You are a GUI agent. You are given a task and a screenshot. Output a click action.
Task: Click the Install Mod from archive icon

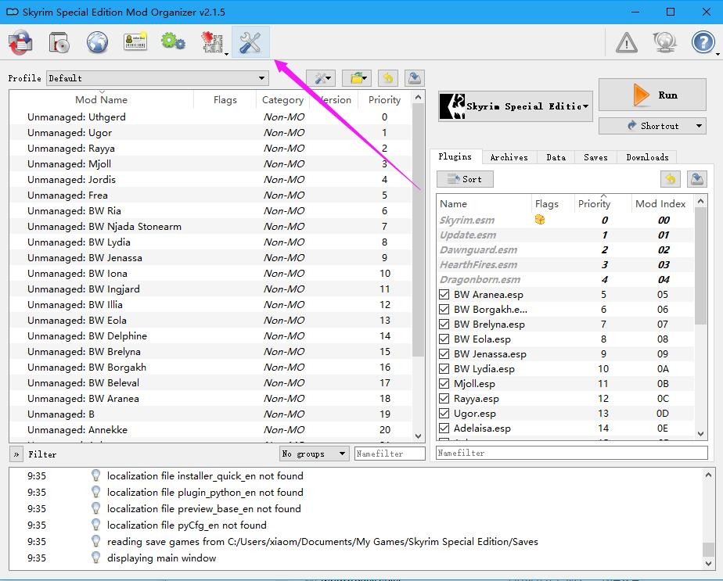pyautogui.click(x=59, y=42)
